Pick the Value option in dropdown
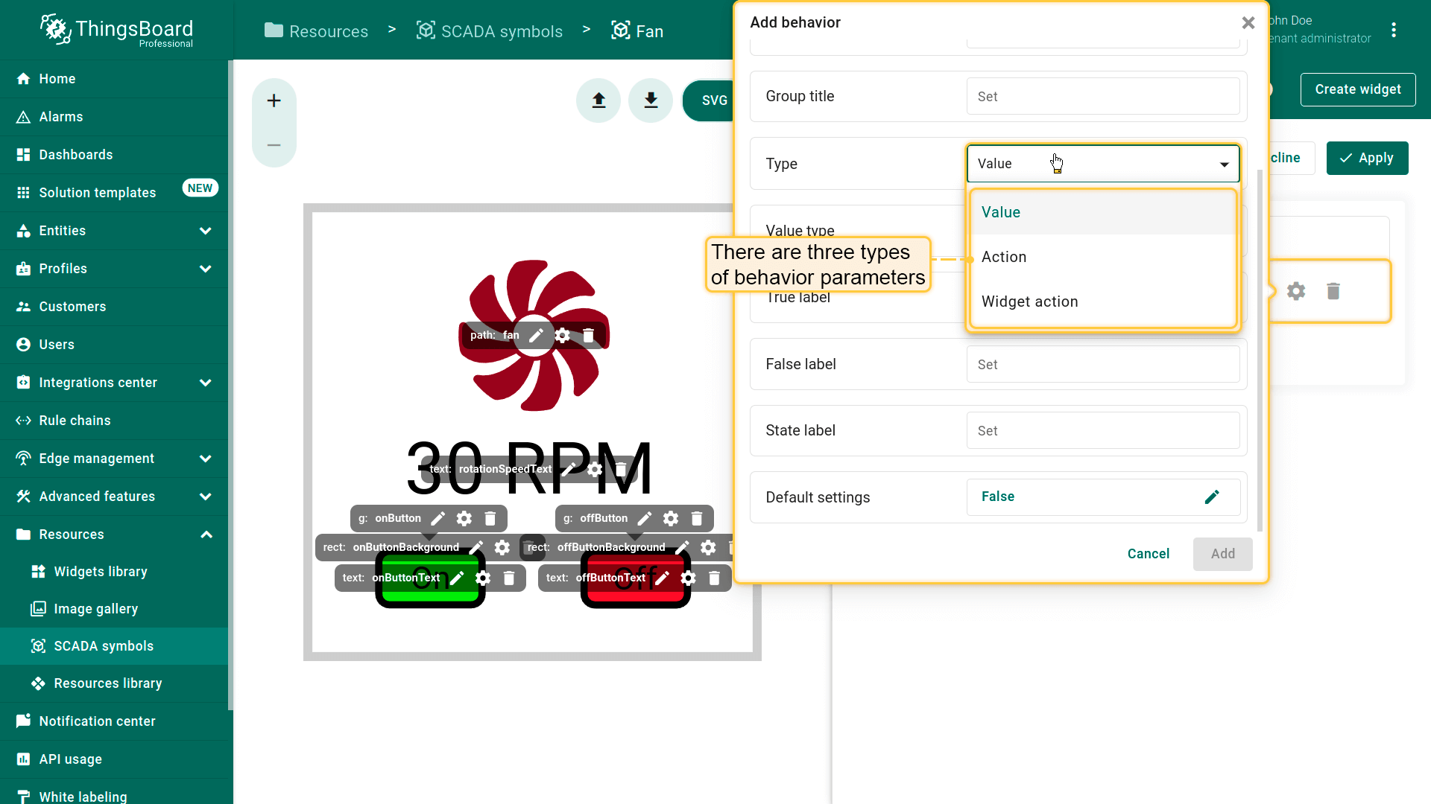This screenshot has height=804, width=1431. point(1000,212)
